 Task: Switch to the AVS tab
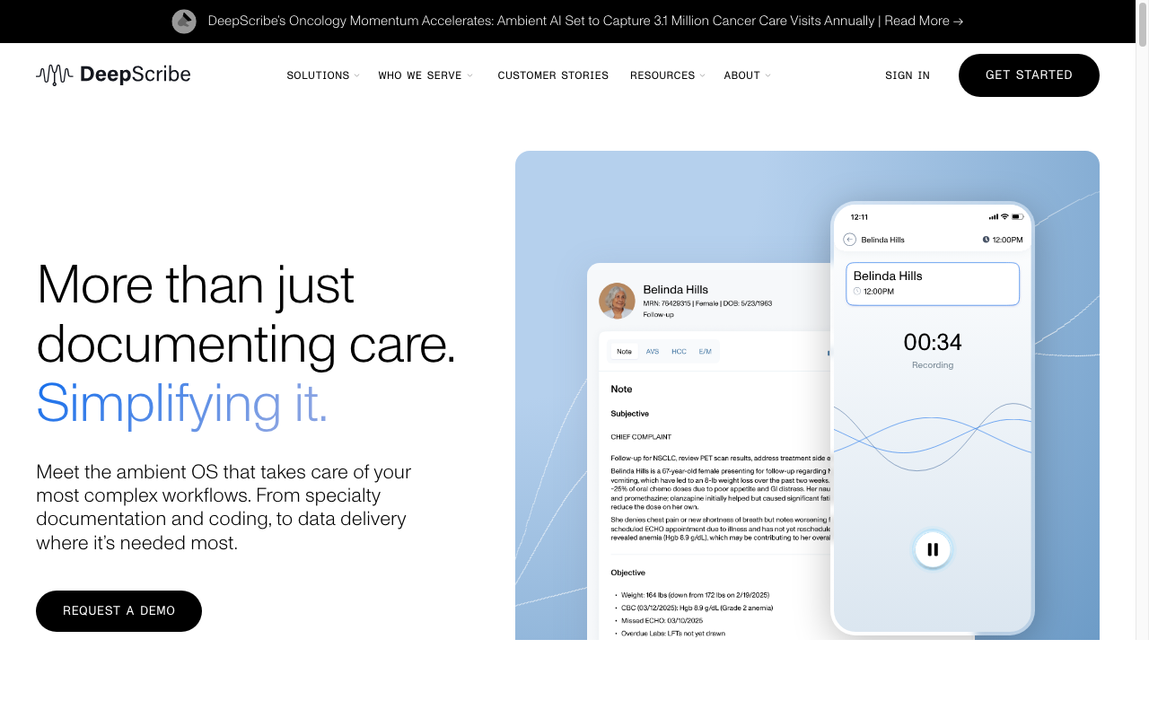[653, 351]
